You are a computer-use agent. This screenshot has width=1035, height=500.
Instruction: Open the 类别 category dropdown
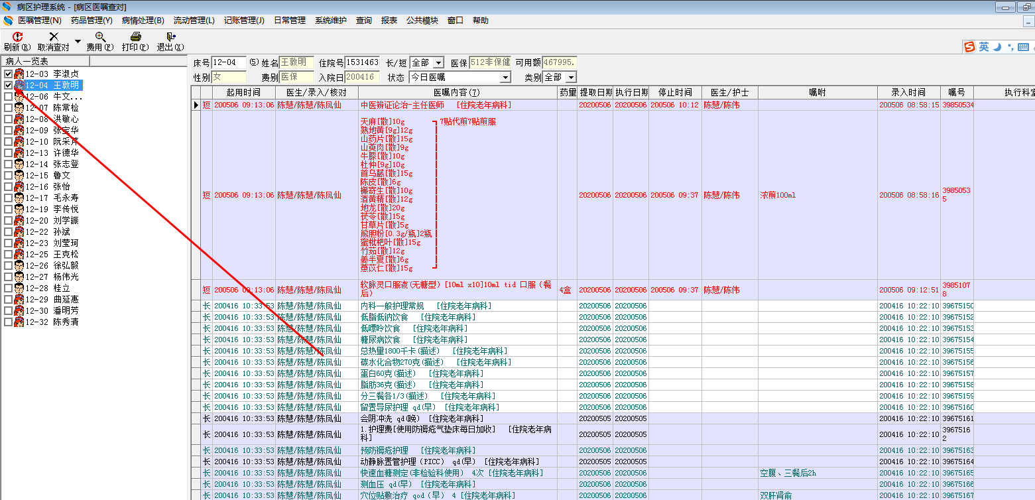[571, 78]
